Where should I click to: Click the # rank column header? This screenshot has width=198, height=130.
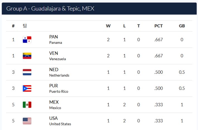[13, 26]
